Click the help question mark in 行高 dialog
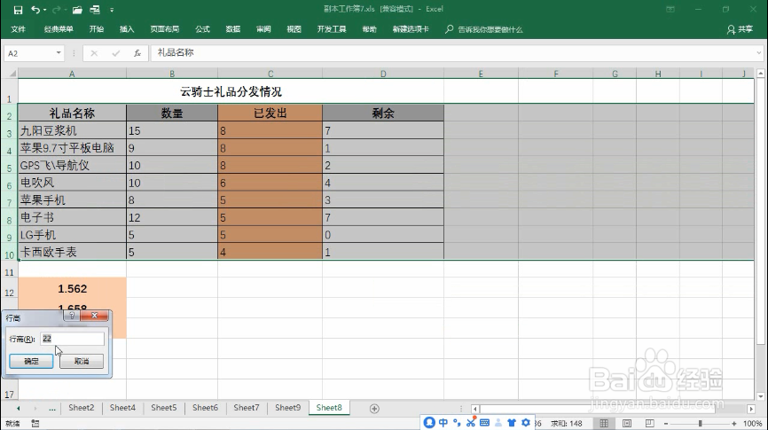The height and width of the screenshot is (430, 768). [x=72, y=316]
